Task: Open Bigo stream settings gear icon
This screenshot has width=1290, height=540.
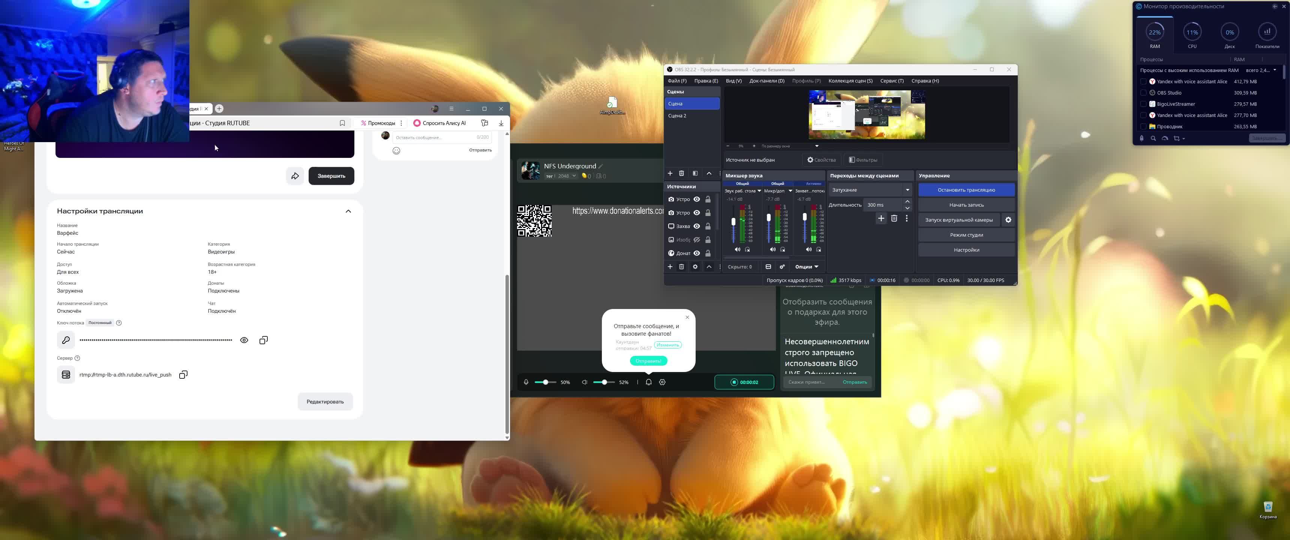Action: click(x=662, y=382)
